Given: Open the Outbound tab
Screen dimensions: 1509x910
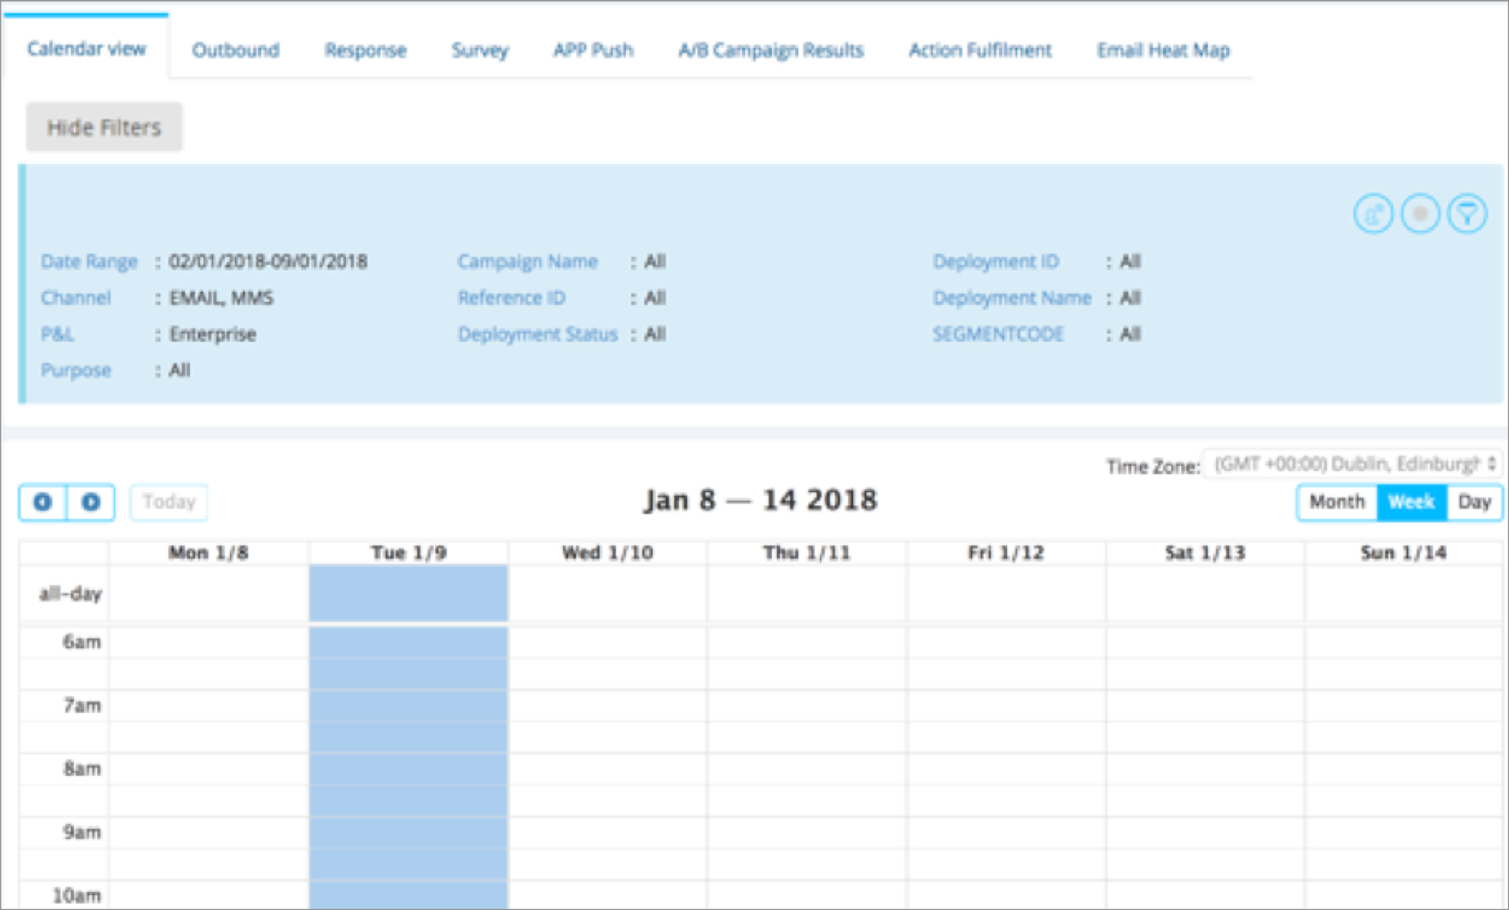Looking at the screenshot, I should (236, 50).
